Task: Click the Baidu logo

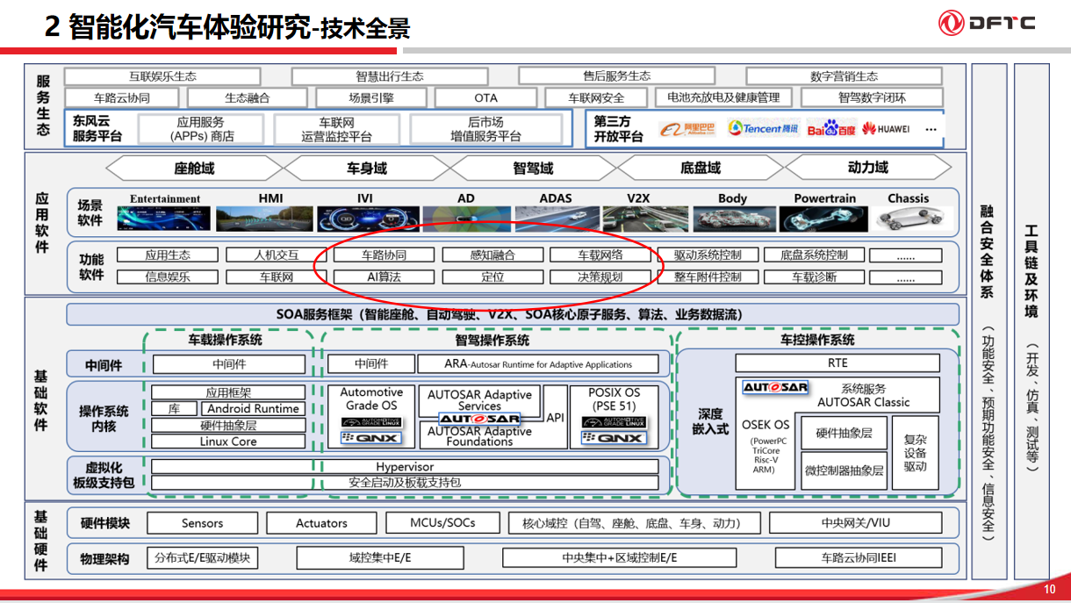Action: [830, 129]
